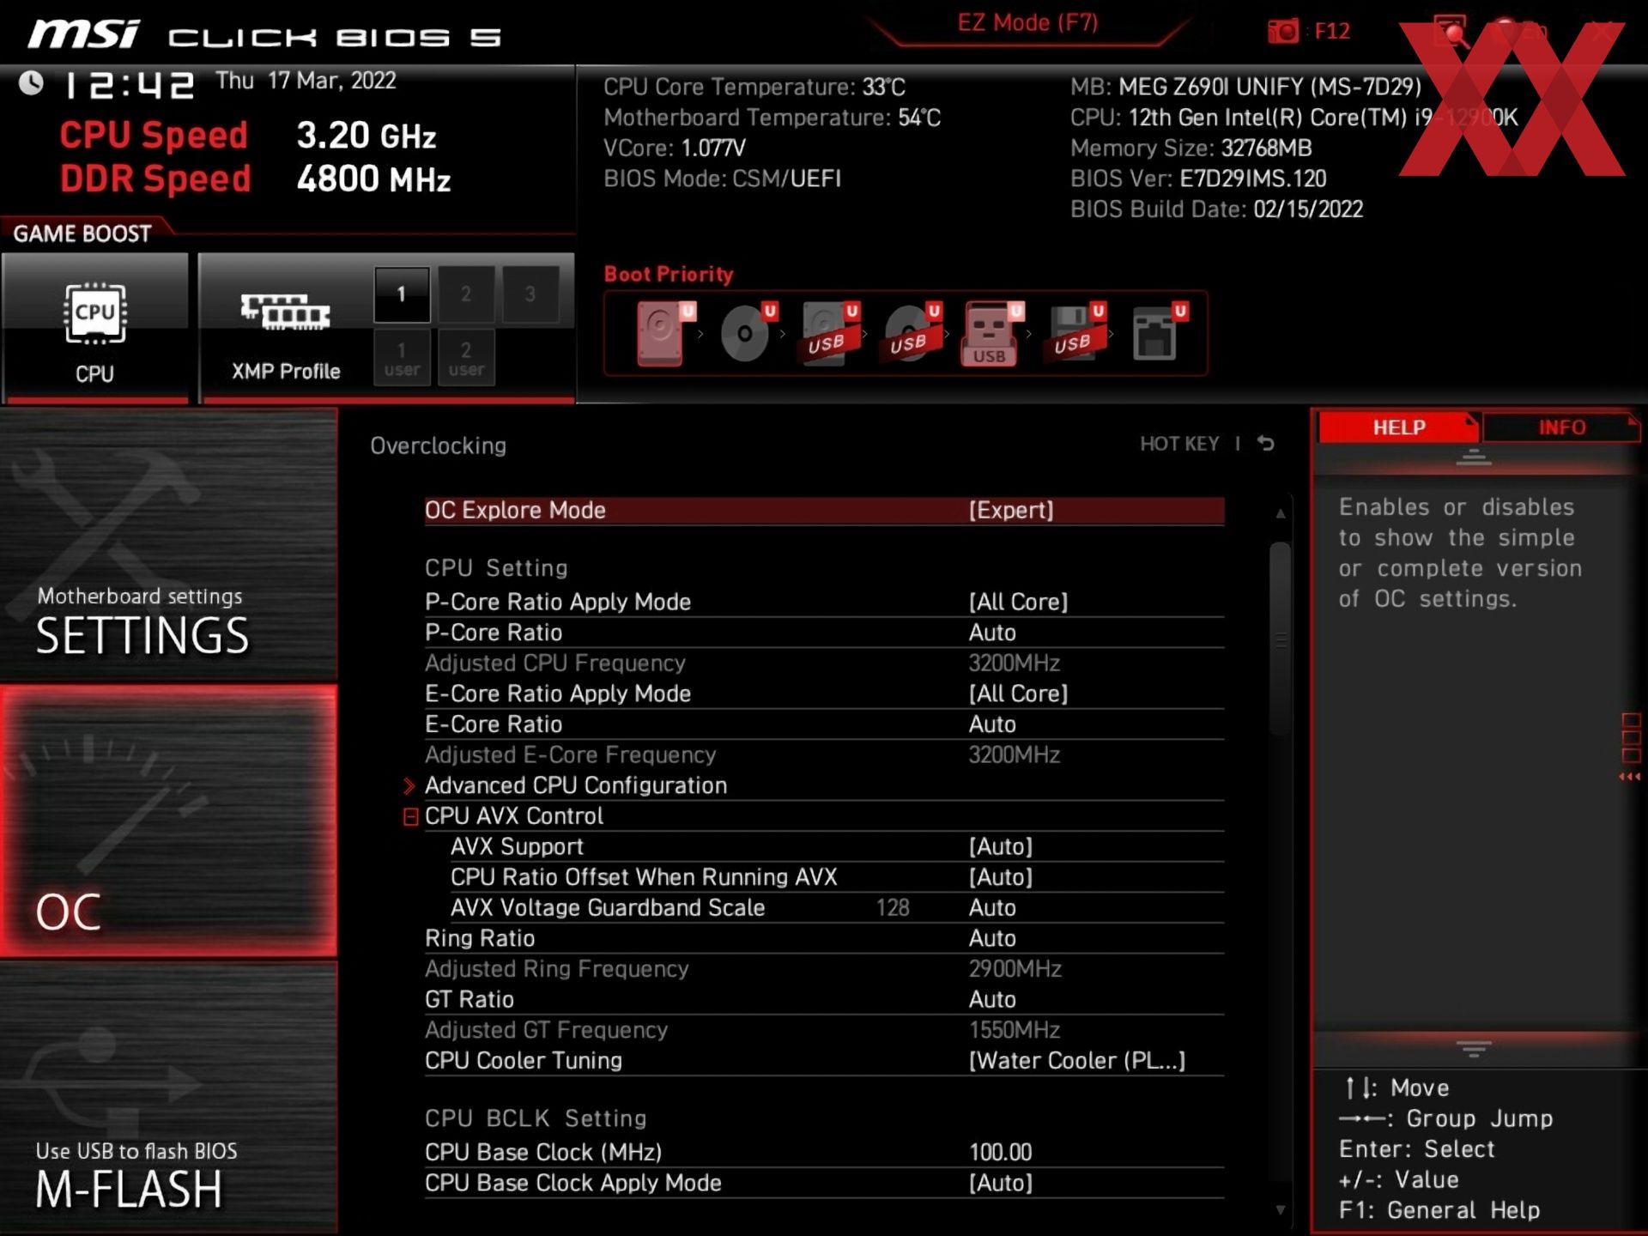The image size is (1648, 1236).
Task: Click the DDR Speed 4800 MHz reading
Action: coord(255,179)
